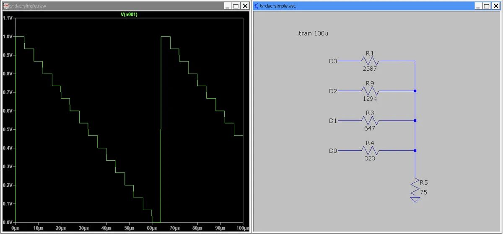503x234 pixels.
Task: Select resistor R1 symbol
Action: [370, 61]
